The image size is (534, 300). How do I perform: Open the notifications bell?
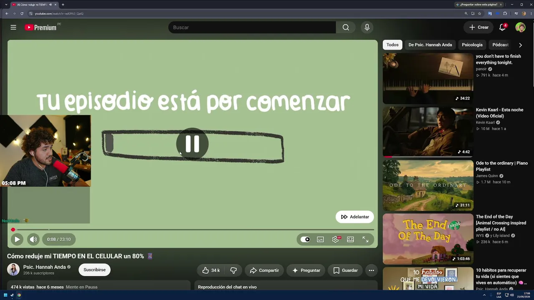tap(502, 27)
